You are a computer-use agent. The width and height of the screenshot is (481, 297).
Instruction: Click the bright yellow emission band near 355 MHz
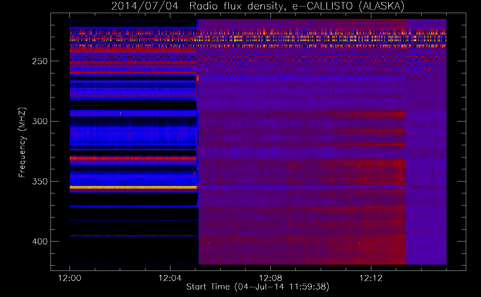point(133,187)
